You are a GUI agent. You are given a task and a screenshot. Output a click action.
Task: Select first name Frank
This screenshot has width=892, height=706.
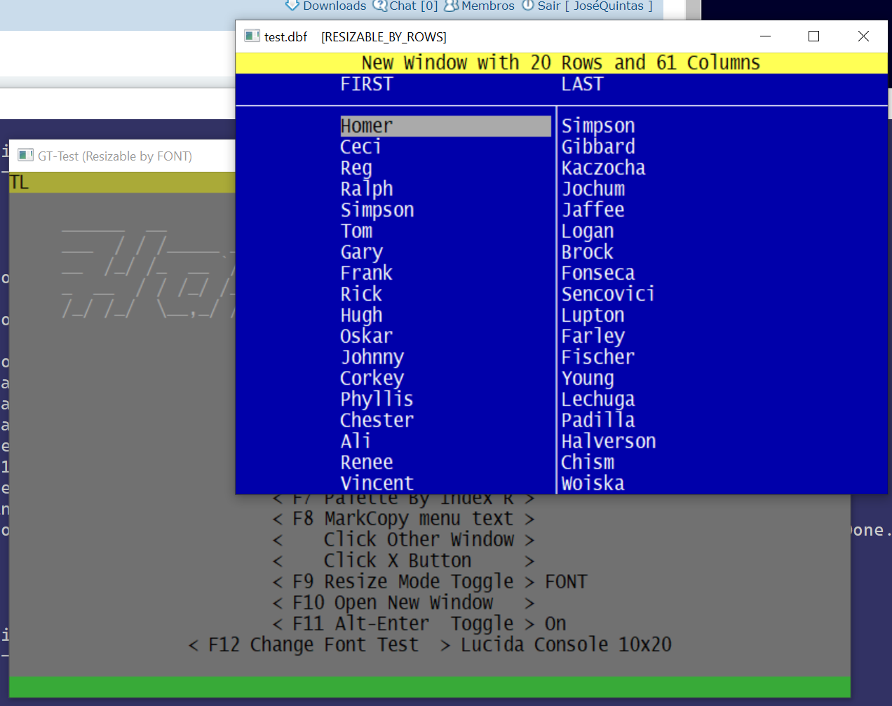(x=367, y=273)
